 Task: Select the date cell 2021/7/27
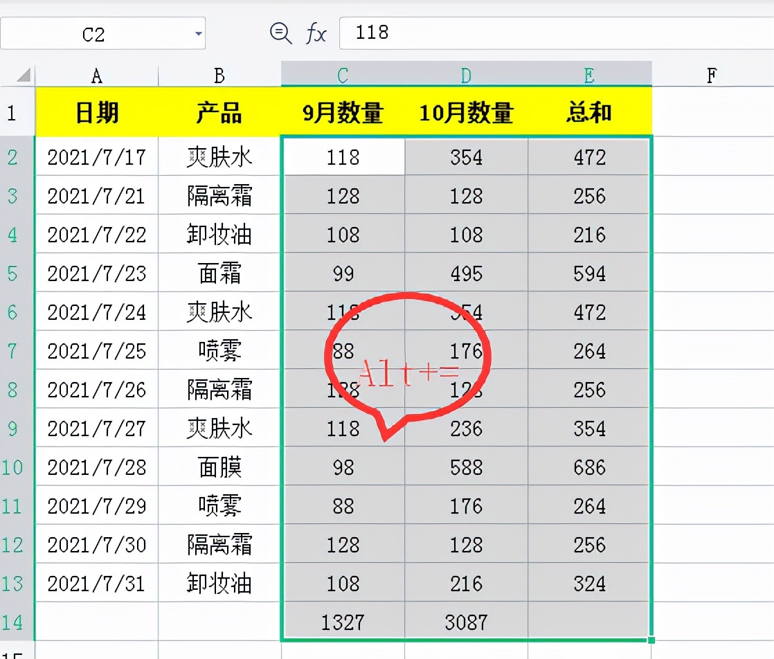97,428
